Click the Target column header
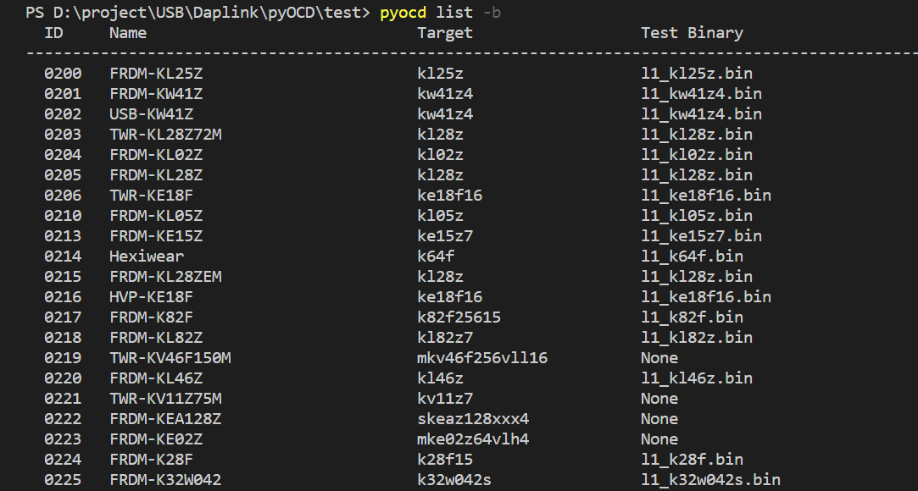Screen dimensions: 918x491 [444, 33]
